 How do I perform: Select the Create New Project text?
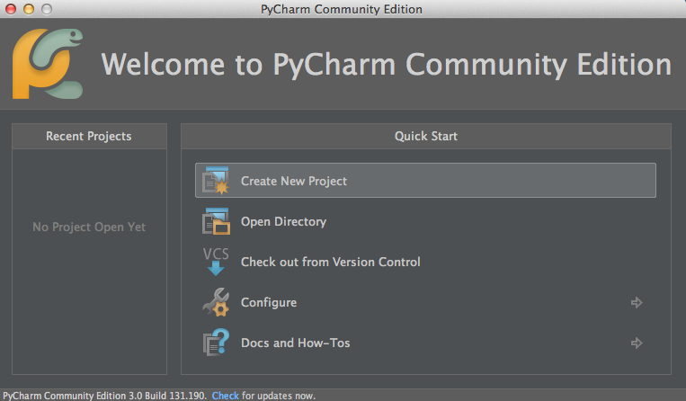pos(293,181)
